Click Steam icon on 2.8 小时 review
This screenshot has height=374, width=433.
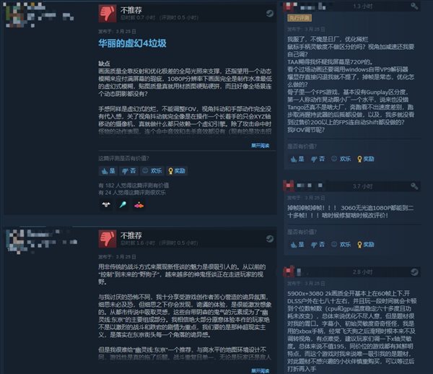pyautogui.click(x=414, y=272)
